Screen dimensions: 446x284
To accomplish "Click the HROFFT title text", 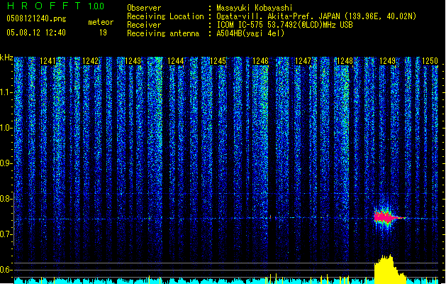I will tap(44, 6).
